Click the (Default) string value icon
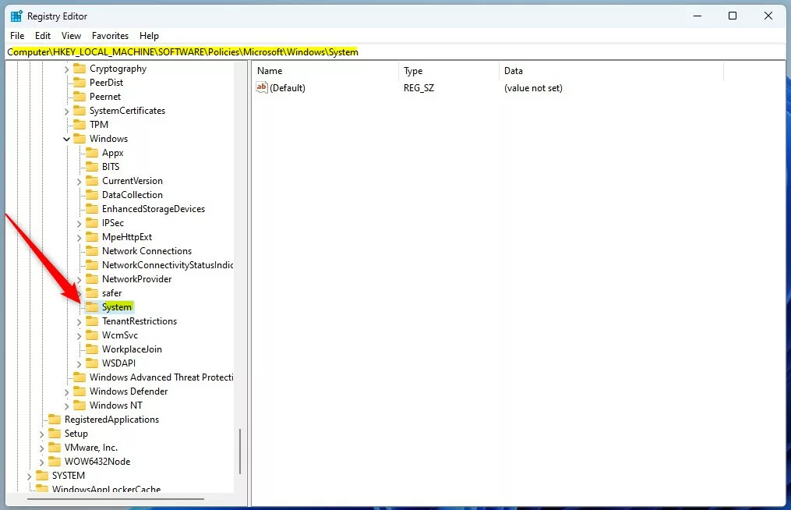791x510 pixels. point(262,88)
